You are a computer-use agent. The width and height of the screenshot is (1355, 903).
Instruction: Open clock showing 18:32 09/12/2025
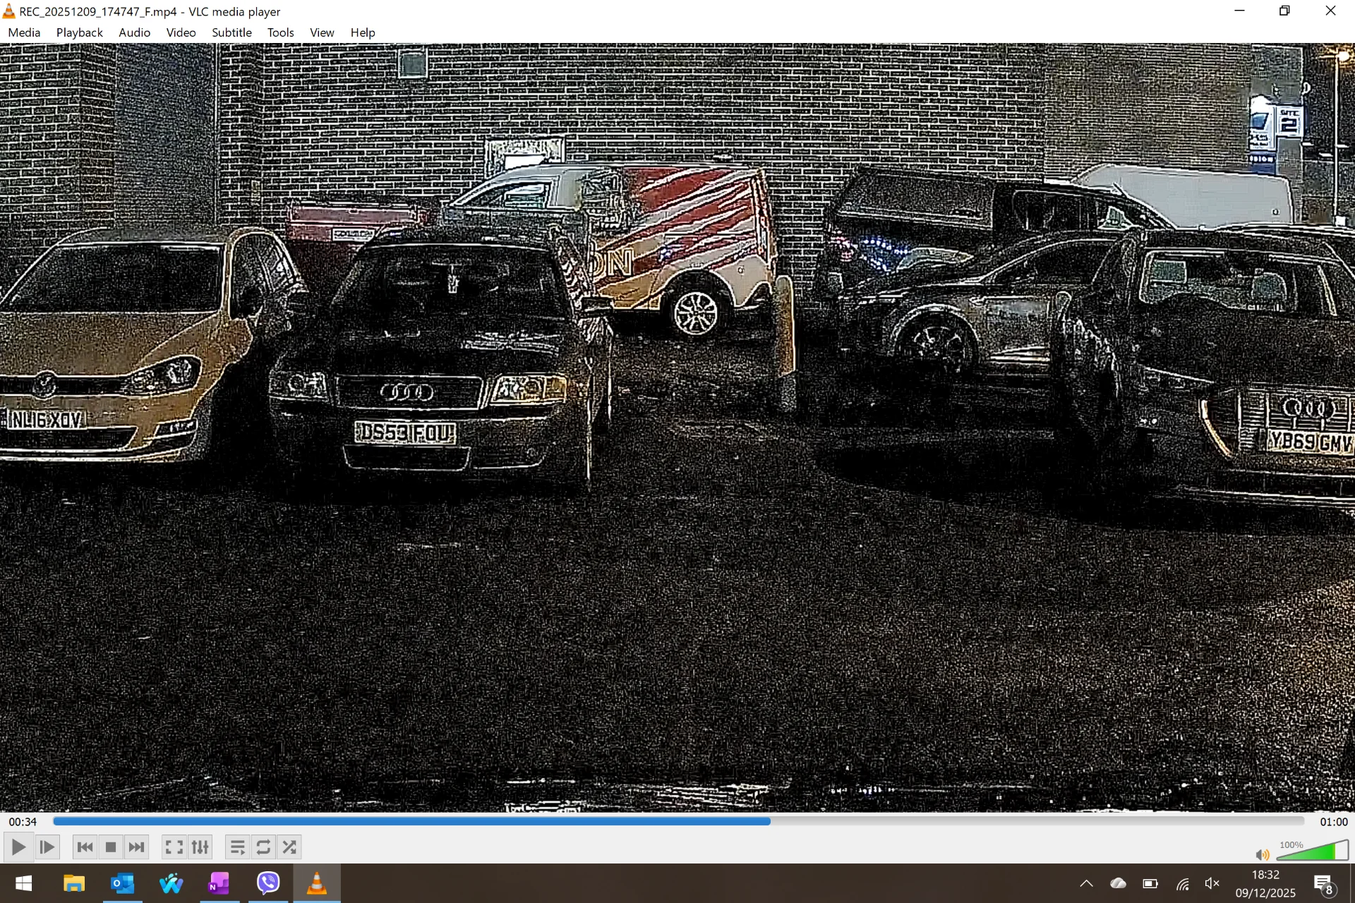coord(1265,883)
